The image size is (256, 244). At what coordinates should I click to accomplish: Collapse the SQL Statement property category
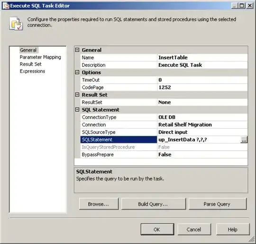click(77, 110)
